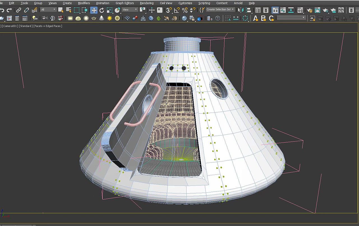Open the Rendered Frame Window
The height and width of the screenshot is (226, 359).
point(317,10)
